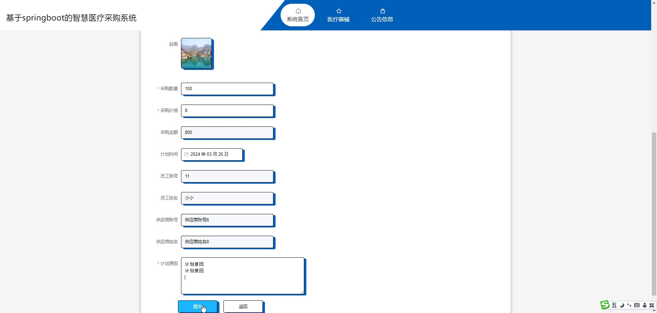Click the 供应商账号 field
Image resolution: width=657 pixels, height=313 pixels.
tap(227, 220)
